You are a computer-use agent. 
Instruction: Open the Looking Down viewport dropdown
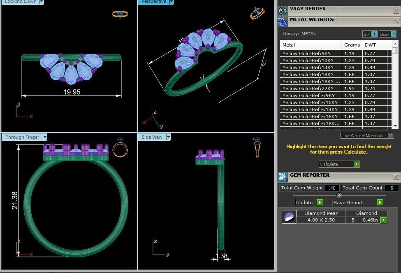[x=42, y=2]
